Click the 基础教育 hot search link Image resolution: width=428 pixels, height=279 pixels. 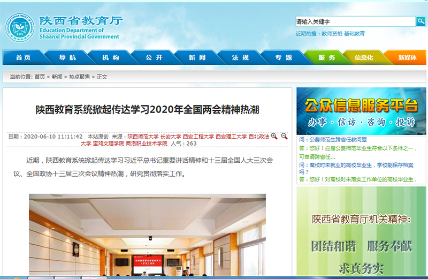(x=354, y=34)
